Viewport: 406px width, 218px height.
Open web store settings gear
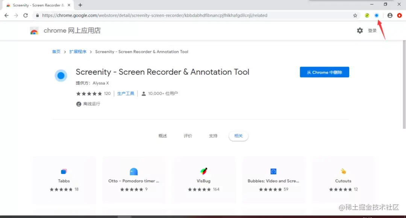click(x=360, y=30)
